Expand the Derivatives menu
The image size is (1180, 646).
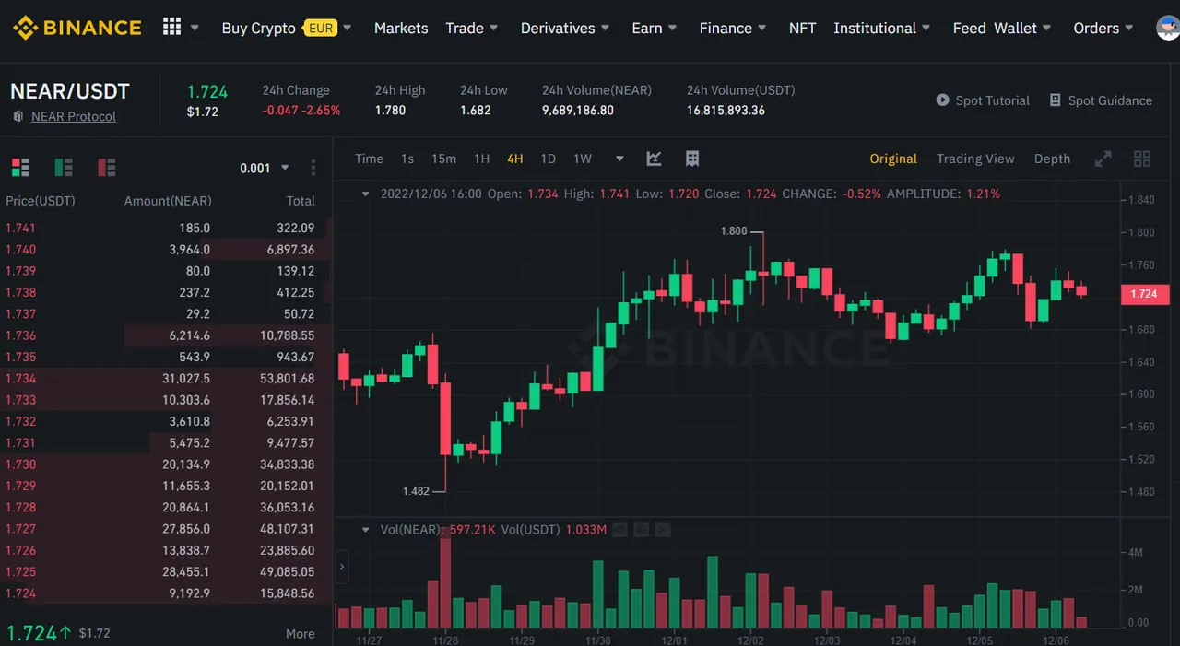(565, 28)
